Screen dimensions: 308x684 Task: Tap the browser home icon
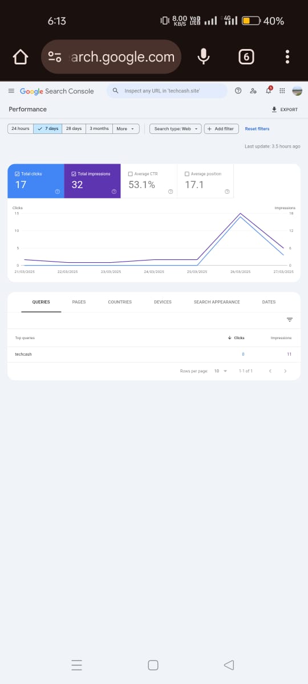coord(20,57)
